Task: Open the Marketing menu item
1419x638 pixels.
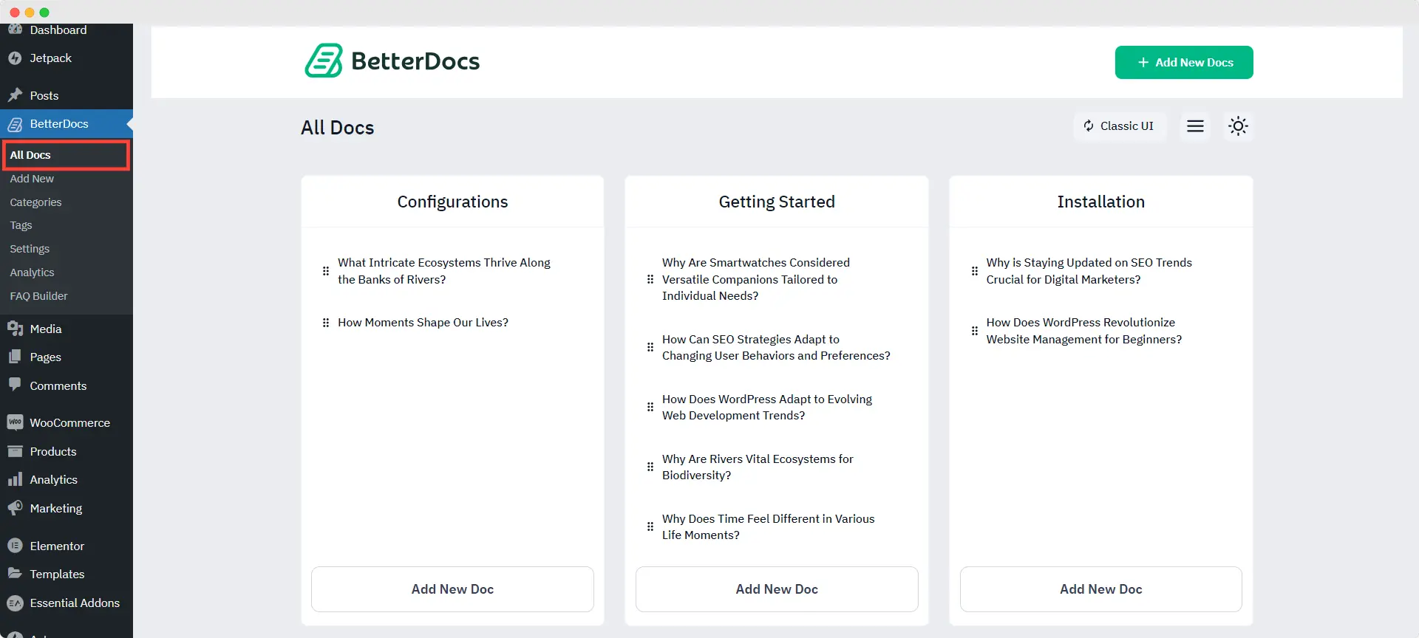Action: click(x=56, y=509)
